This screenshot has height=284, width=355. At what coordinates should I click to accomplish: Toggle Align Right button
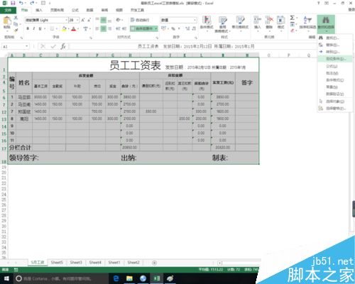(x=109, y=28)
